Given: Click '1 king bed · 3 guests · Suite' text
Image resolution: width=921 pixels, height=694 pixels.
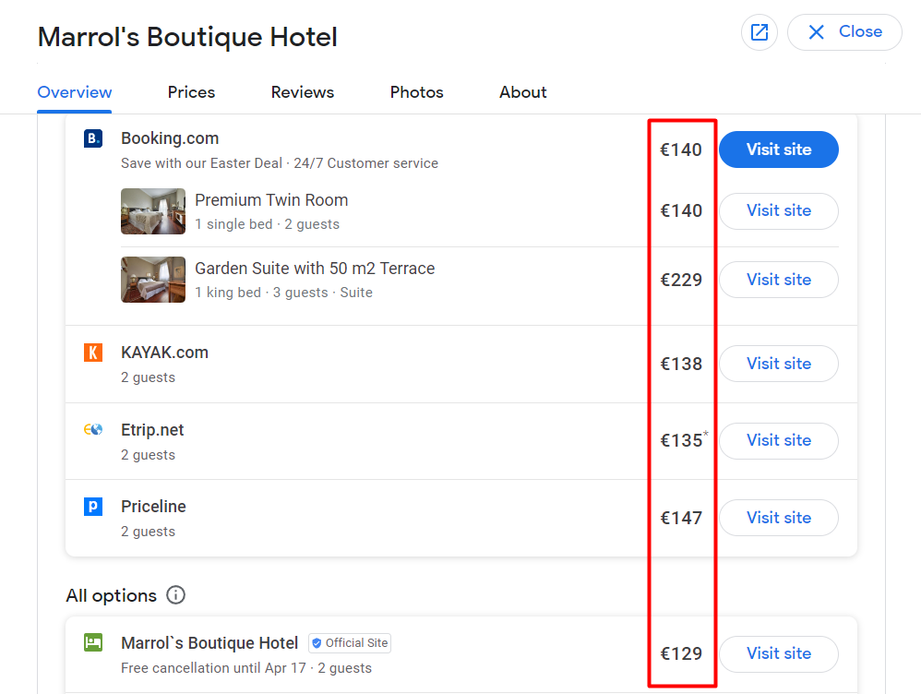Looking at the screenshot, I should 283,292.
